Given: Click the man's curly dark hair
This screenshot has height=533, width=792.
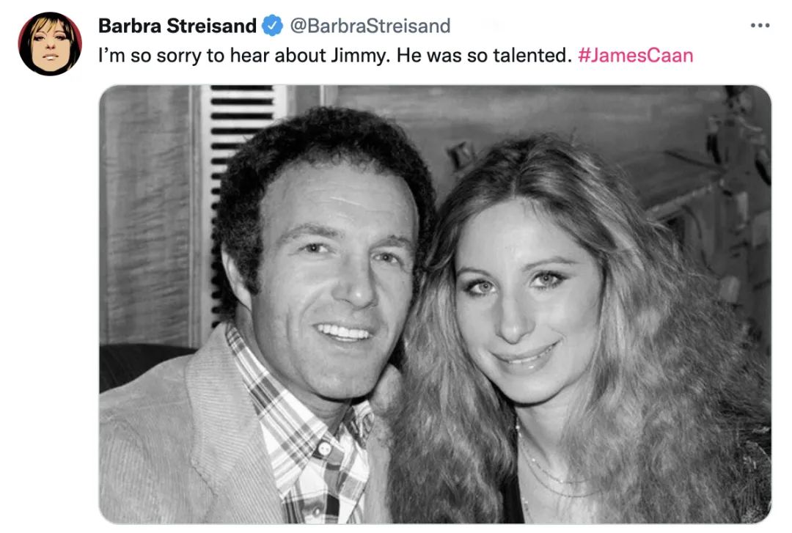Looking at the screenshot, I should pyautogui.click(x=323, y=152).
